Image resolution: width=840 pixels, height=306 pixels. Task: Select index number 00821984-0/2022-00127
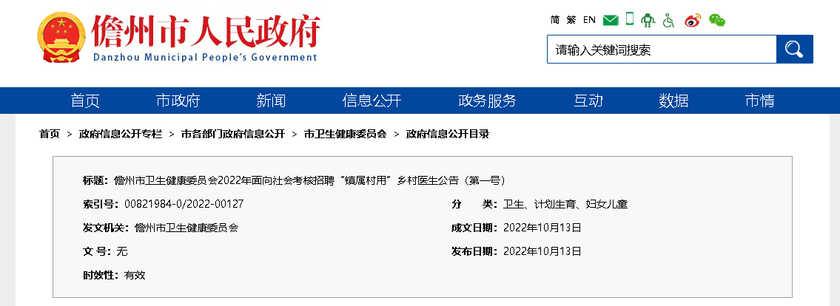[184, 204]
